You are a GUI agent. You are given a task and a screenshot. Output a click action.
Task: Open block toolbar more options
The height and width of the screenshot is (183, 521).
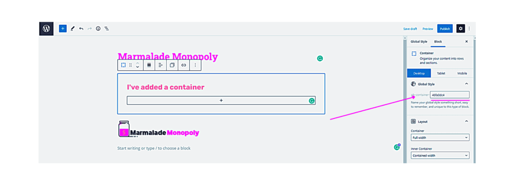point(195,65)
